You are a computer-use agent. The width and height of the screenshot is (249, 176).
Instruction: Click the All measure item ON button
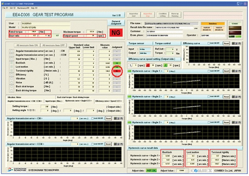[x=26, y=46]
